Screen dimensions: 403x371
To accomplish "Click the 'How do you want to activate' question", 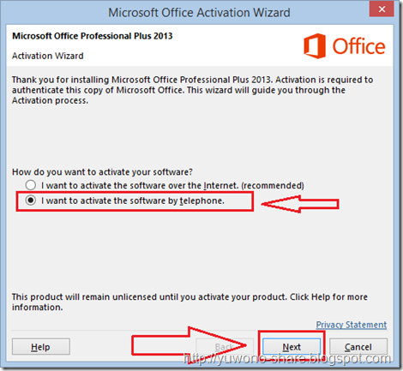I will pyautogui.click(x=102, y=172).
